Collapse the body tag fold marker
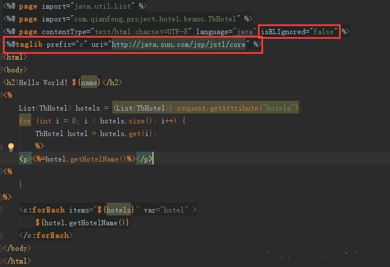Screen dimensions: 390x267 click(x=1, y=70)
